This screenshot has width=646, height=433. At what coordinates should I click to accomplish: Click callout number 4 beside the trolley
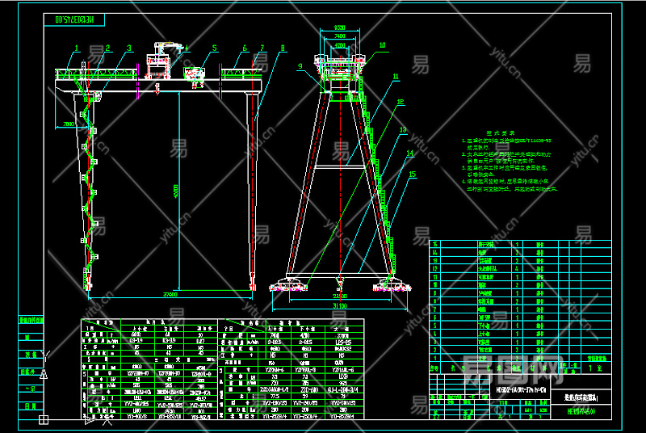(187, 48)
